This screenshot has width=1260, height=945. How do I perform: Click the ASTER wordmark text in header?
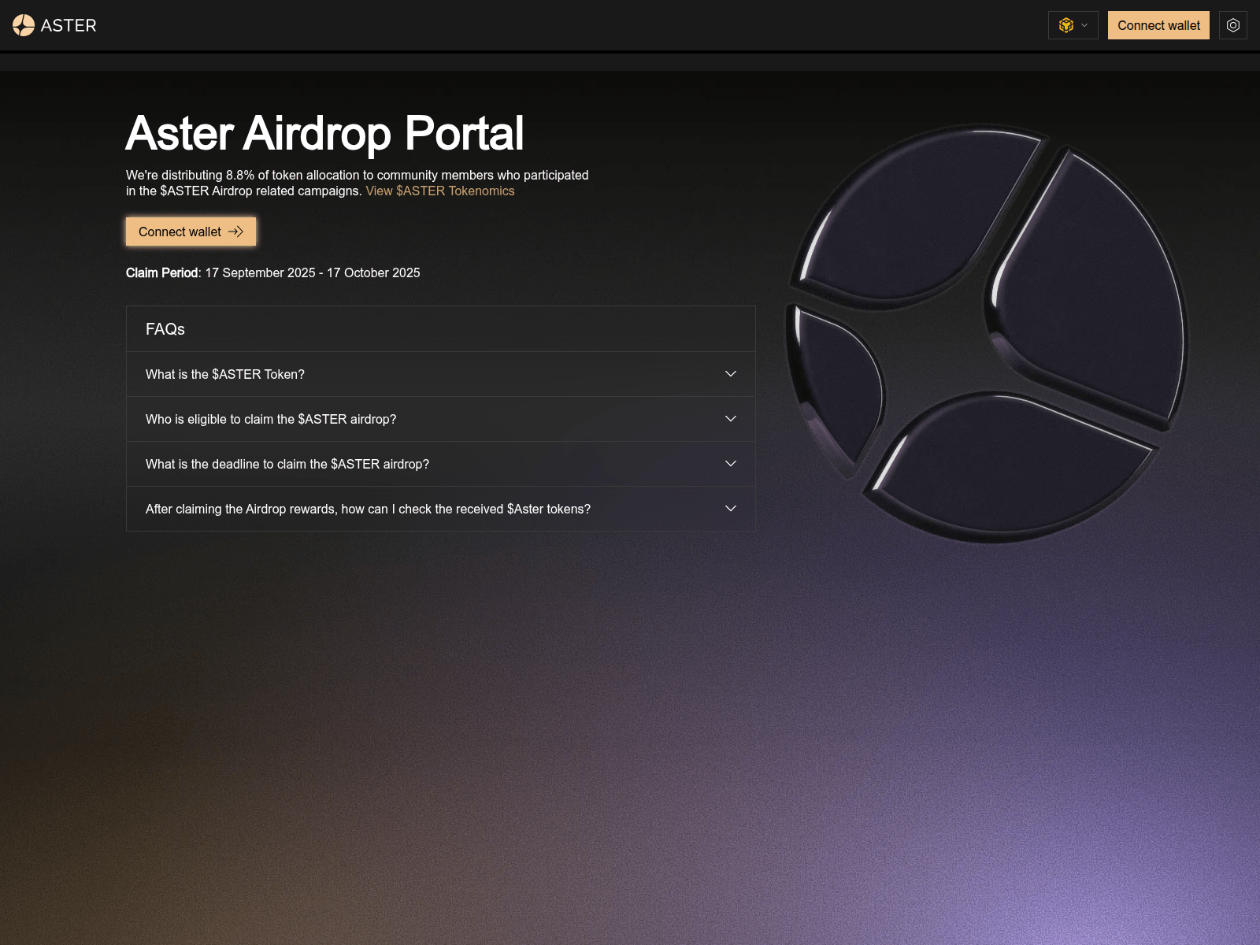click(x=69, y=25)
